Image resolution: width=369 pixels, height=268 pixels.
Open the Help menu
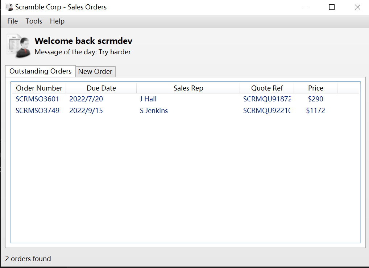tap(57, 21)
